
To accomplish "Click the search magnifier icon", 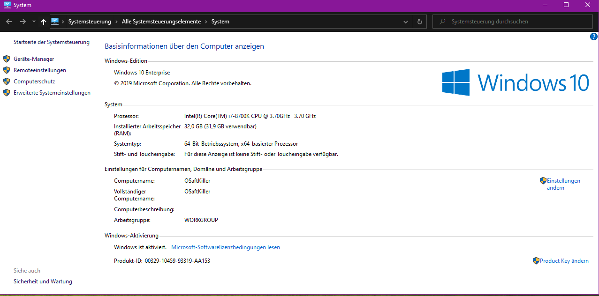I will pyautogui.click(x=442, y=22).
